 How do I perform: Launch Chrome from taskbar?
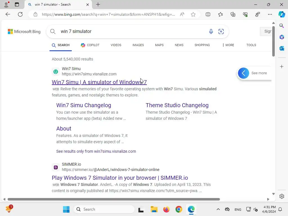click(179, 209)
